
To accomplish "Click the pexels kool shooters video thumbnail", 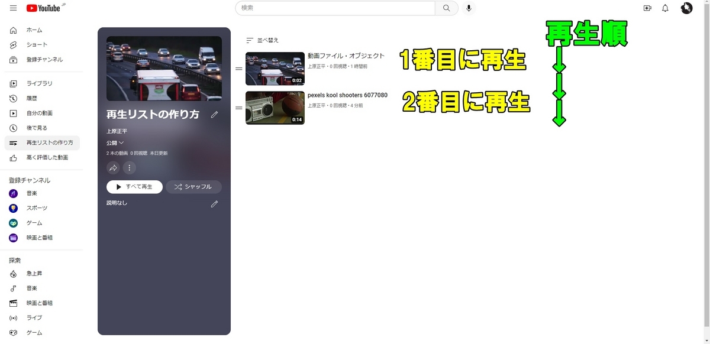I will [x=275, y=108].
